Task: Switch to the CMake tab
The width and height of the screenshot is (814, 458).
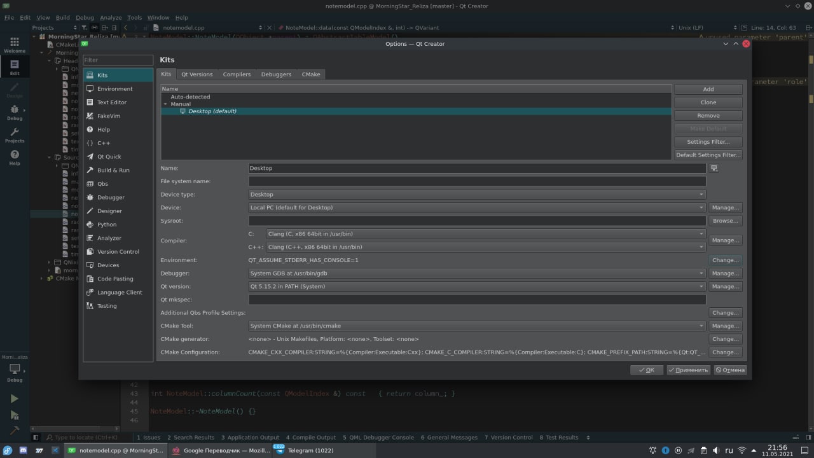Action: (x=311, y=74)
